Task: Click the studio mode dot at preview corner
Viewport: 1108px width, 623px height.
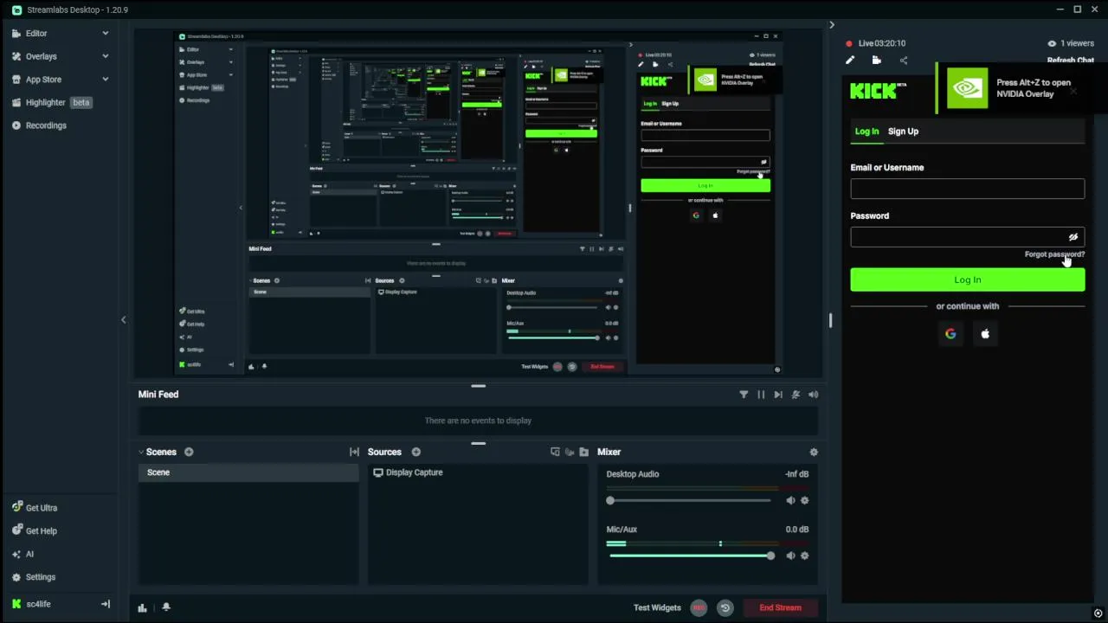Action: pyautogui.click(x=776, y=369)
